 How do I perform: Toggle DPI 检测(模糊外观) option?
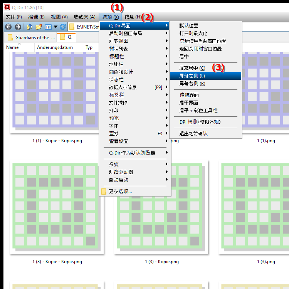tap(206, 122)
